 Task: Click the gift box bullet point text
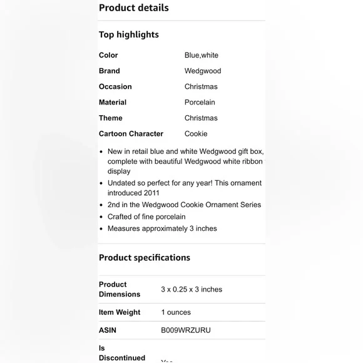(186, 161)
